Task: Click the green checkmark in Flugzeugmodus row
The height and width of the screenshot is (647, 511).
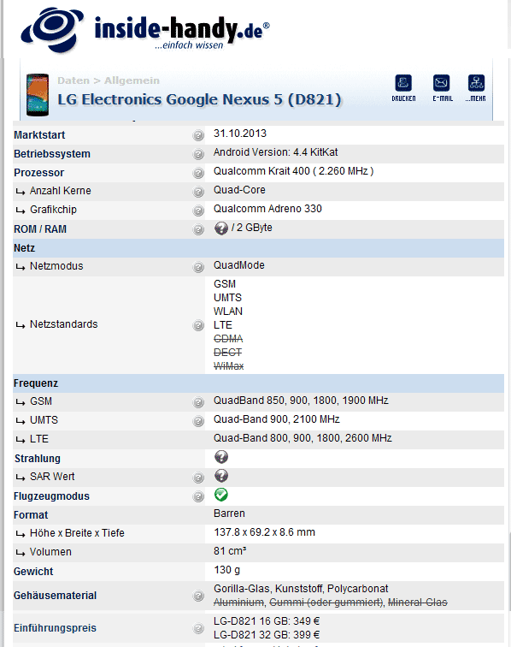Action: click(x=221, y=495)
